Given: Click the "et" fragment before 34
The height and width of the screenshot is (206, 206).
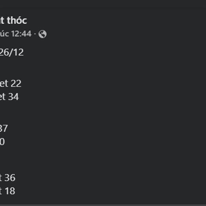Looking at the screenshot, I should [x=3, y=97].
